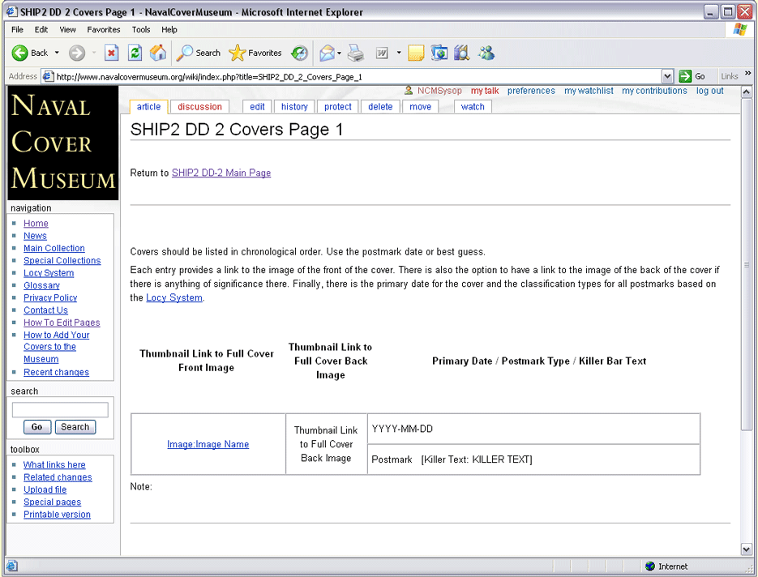Click the vertical scrollbar down arrow
758x577 pixels.
tap(747, 549)
